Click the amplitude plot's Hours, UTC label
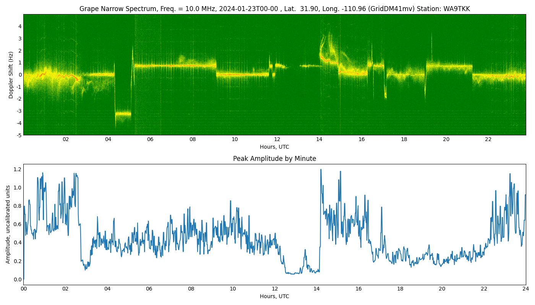 click(x=274, y=296)
